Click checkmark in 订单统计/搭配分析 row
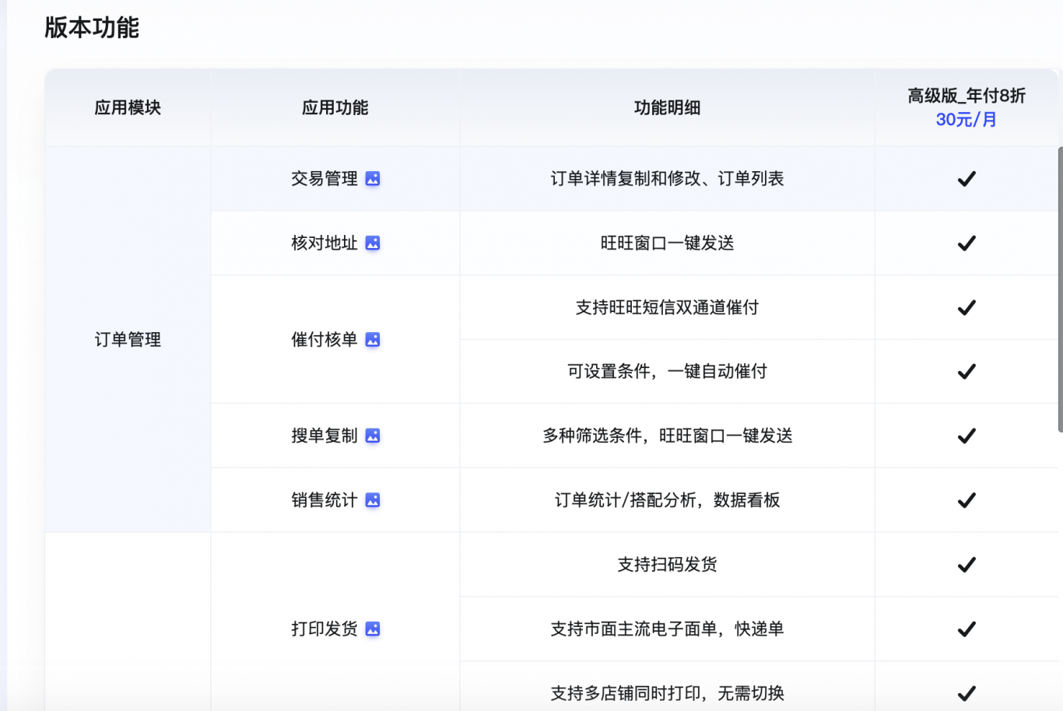 click(x=967, y=500)
